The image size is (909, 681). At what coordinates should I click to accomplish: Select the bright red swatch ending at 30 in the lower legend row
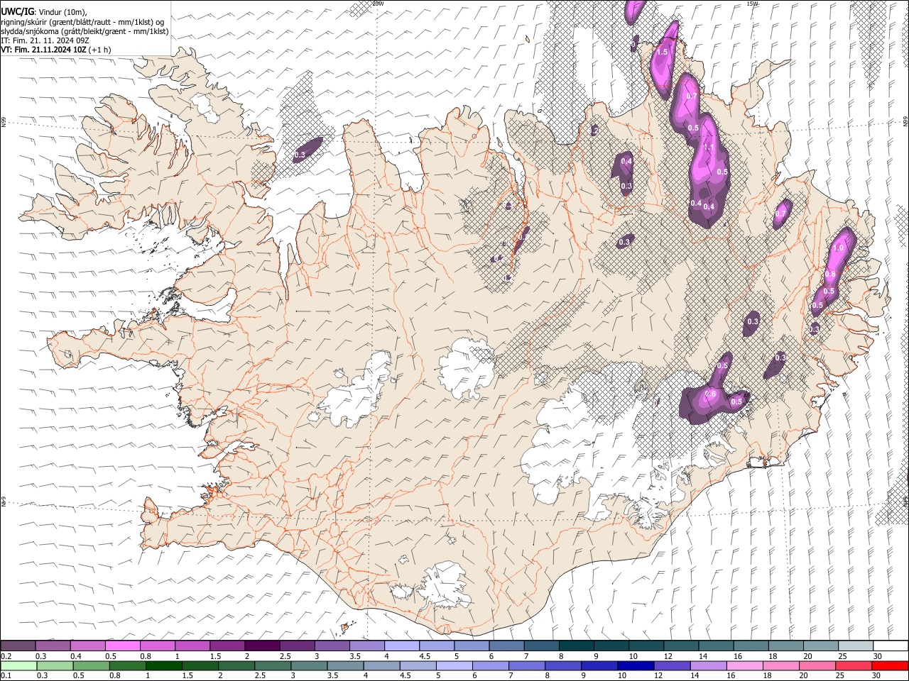tap(890, 665)
